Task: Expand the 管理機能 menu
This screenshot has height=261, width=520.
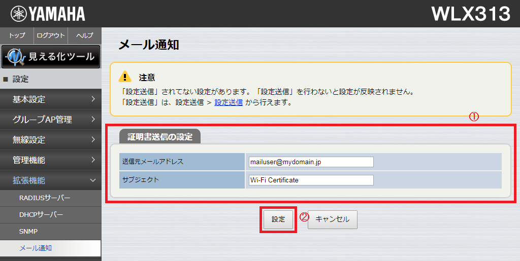Action: pos(51,160)
